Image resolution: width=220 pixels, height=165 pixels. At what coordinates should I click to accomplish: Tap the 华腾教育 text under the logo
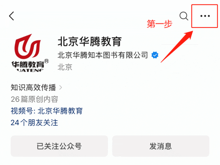28,65
